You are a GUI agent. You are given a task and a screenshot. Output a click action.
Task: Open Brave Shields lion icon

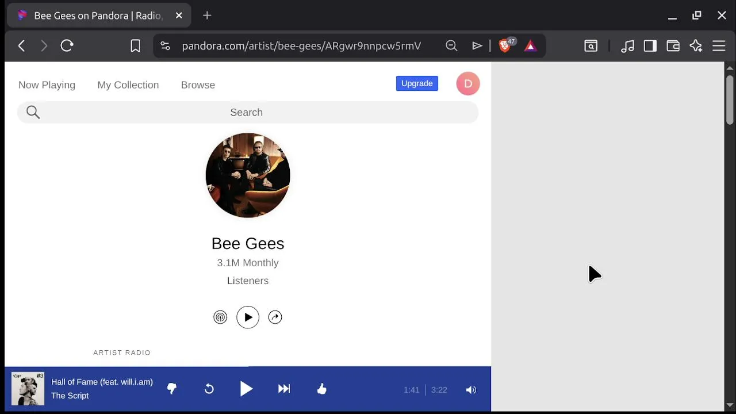click(x=505, y=46)
